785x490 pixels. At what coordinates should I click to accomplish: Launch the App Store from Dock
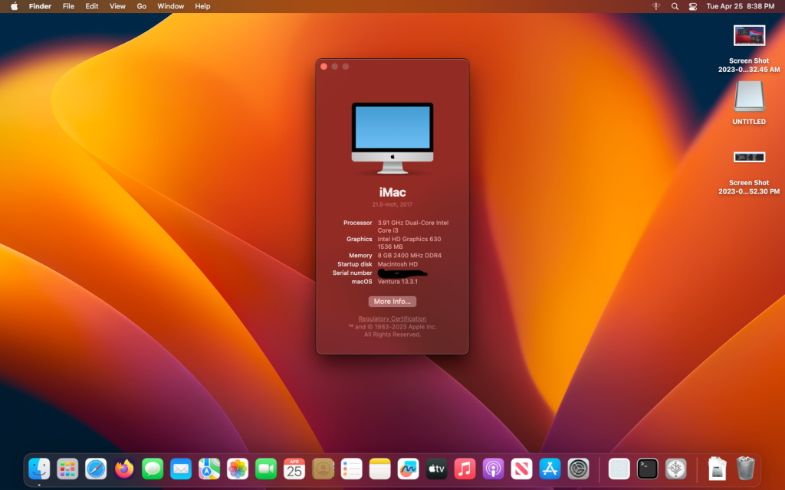click(550, 469)
